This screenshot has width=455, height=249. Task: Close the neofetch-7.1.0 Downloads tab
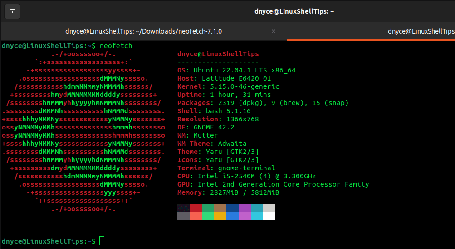coord(274,31)
